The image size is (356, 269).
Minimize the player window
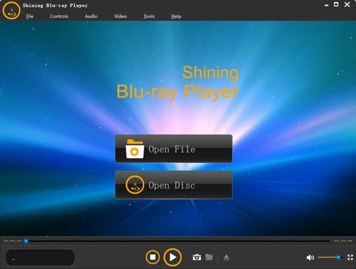pyautogui.click(x=326, y=5)
